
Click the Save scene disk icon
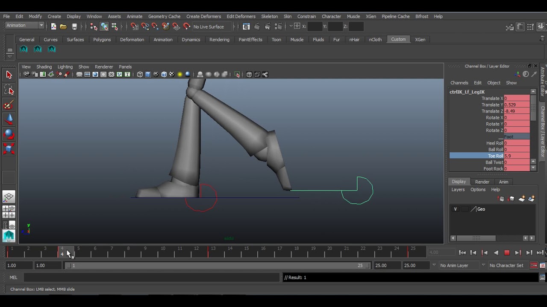(74, 26)
